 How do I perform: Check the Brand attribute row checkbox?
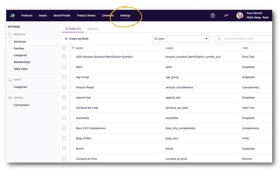point(64,148)
